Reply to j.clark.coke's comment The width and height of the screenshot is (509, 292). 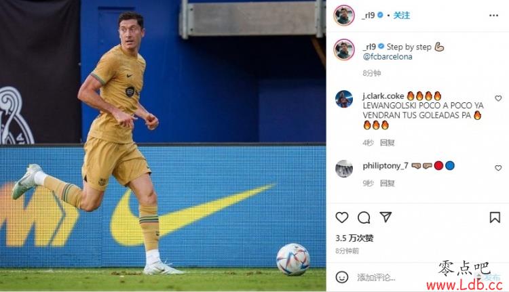coord(387,142)
